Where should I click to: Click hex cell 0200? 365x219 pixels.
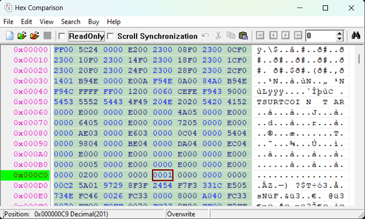coord(88,175)
